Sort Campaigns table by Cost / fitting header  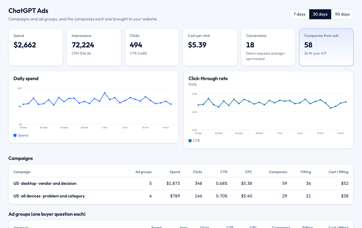[338, 172]
